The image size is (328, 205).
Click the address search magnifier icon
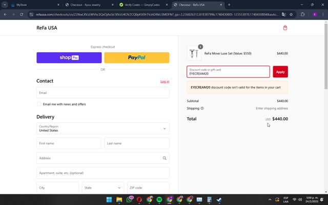click(165, 158)
